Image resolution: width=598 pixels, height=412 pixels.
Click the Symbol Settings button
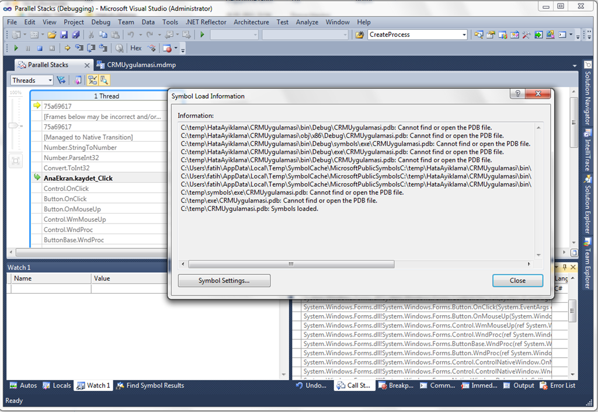(x=224, y=281)
